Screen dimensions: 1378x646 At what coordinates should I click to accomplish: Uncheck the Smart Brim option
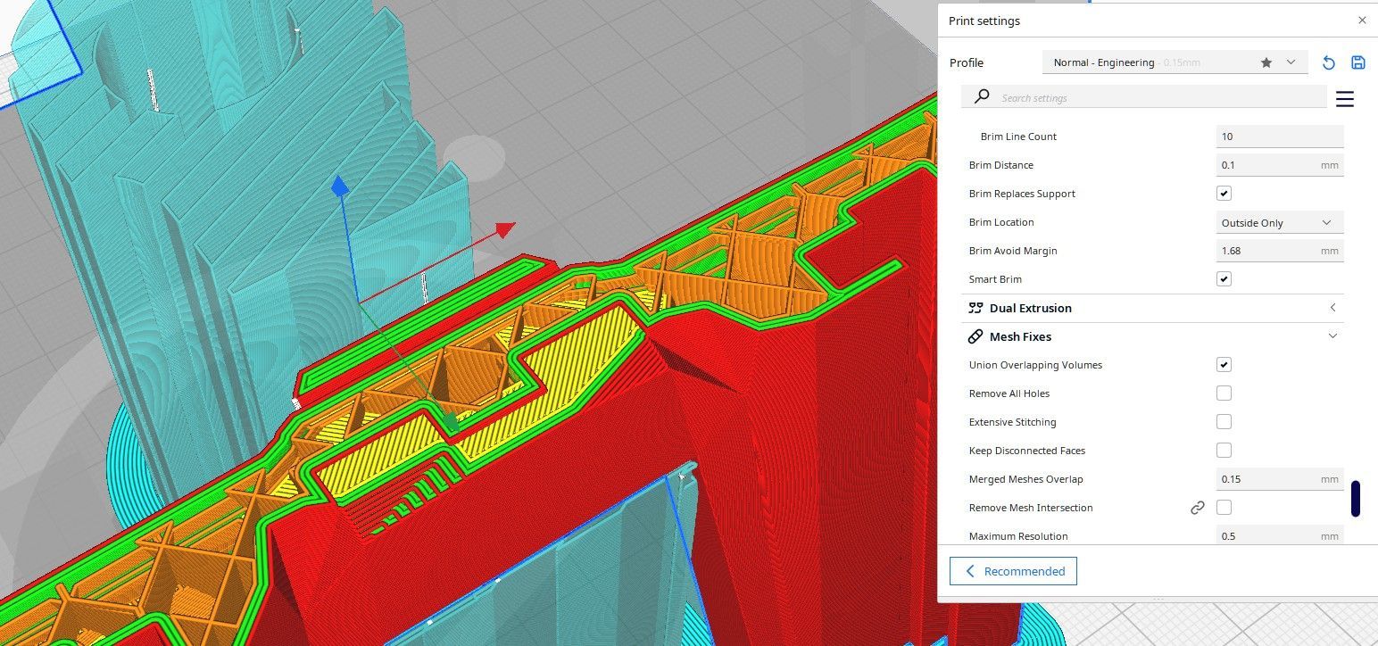1224,279
